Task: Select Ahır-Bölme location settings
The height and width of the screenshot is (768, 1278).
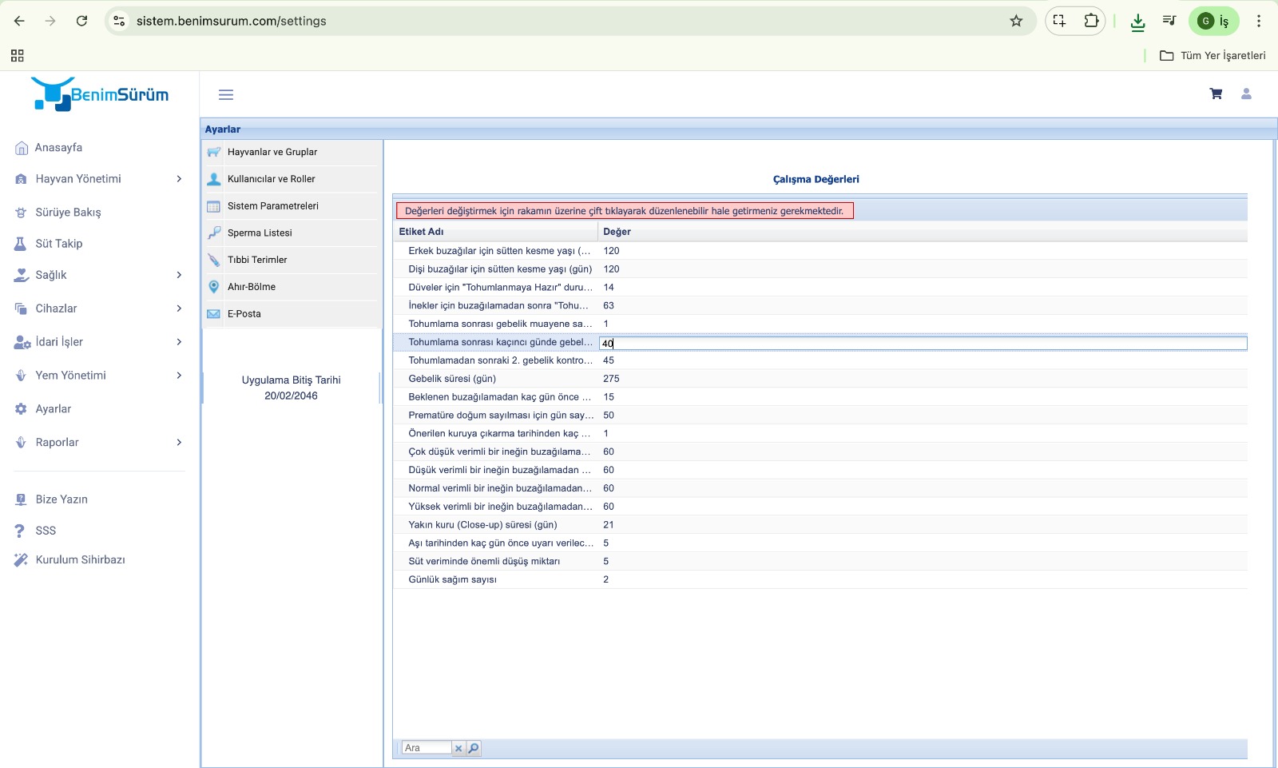Action: coord(251,287)
